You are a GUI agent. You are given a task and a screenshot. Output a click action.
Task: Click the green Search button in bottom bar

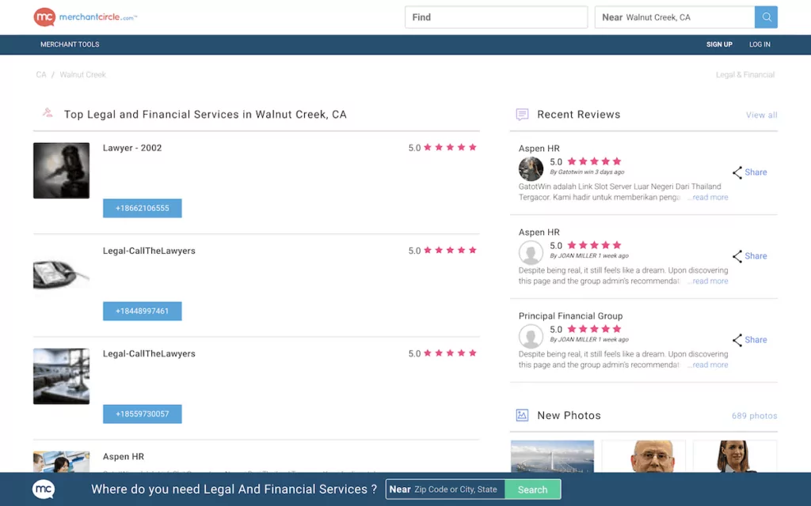click(x=533, y=489)
